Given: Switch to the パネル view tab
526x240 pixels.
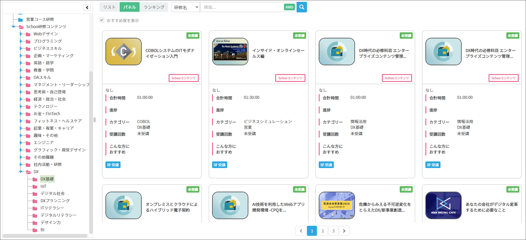Looking at the screenshot, I should 130,7.
